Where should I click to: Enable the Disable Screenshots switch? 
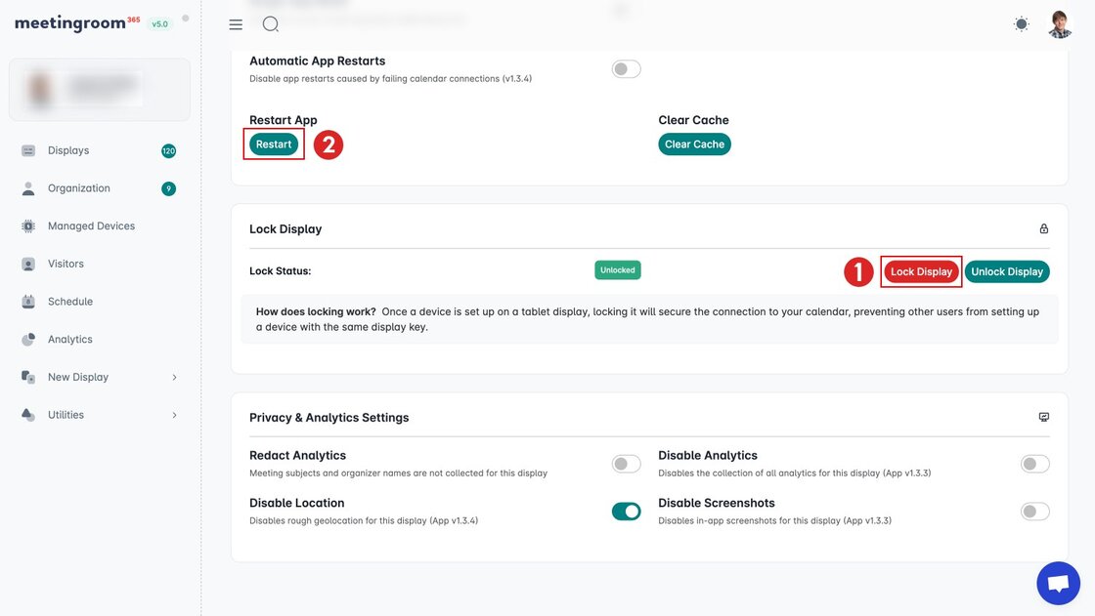1034,512
